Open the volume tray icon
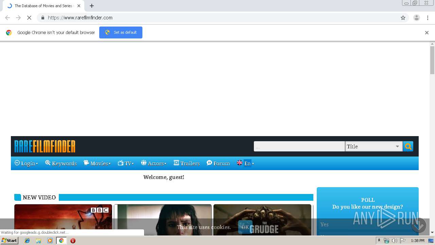This screenshot has width=435, height=245. (x=394, y=241)
